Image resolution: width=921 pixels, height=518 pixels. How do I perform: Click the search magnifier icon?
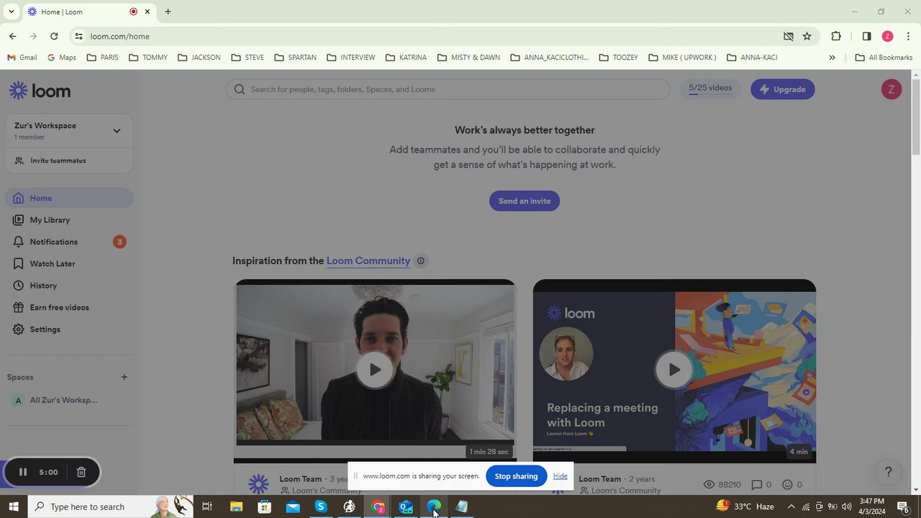(240, 89)
